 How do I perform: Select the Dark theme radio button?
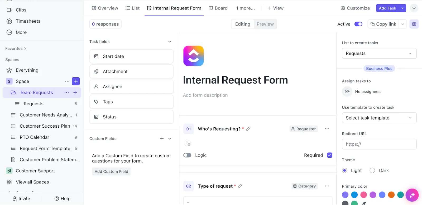pos(372,171)
